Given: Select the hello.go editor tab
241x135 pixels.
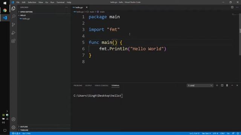Looking at the screenshot, I should (79, 7).
